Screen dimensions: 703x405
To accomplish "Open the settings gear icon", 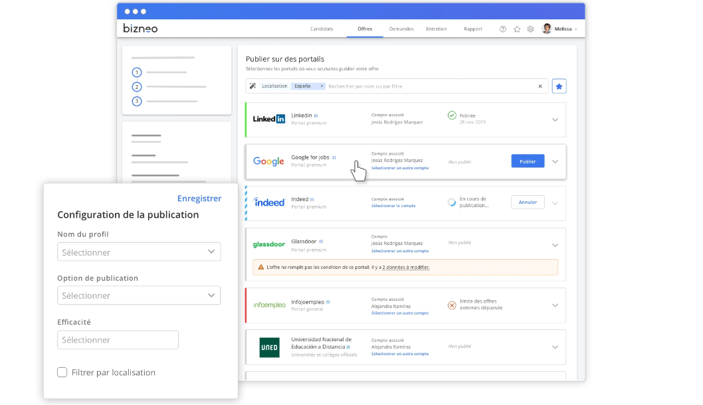I will coord(530,29).
